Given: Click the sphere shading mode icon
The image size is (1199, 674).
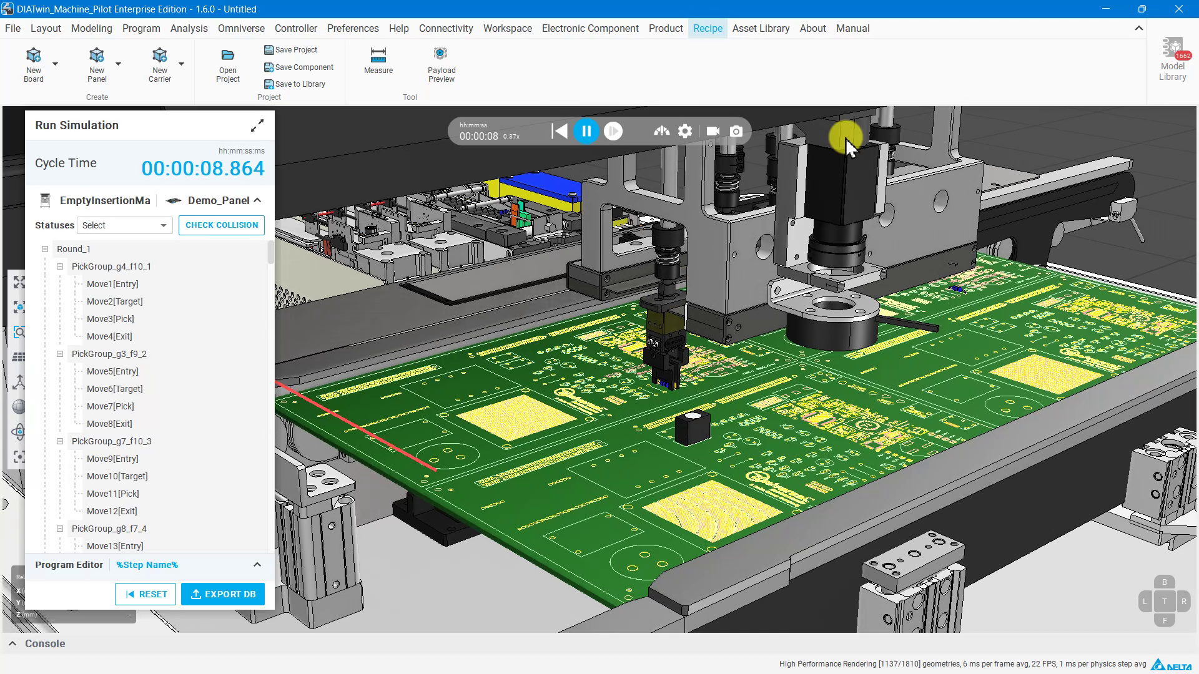Looking at the screenshot, I should (x=19, y=407).
